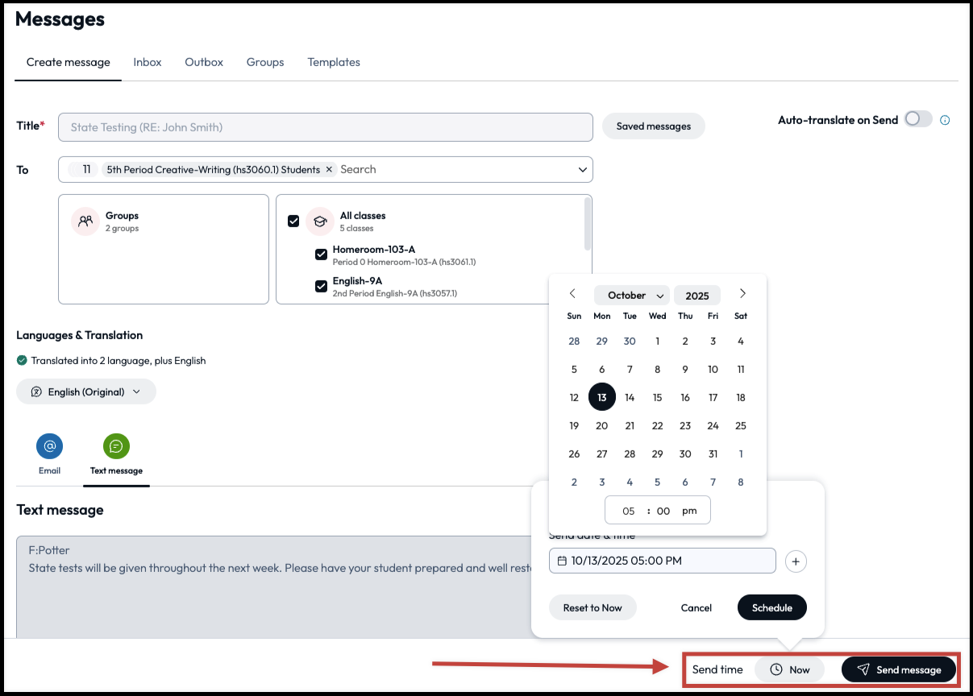Open the Templates tab
The image size is (973, 696).
(x=334, y=62)
